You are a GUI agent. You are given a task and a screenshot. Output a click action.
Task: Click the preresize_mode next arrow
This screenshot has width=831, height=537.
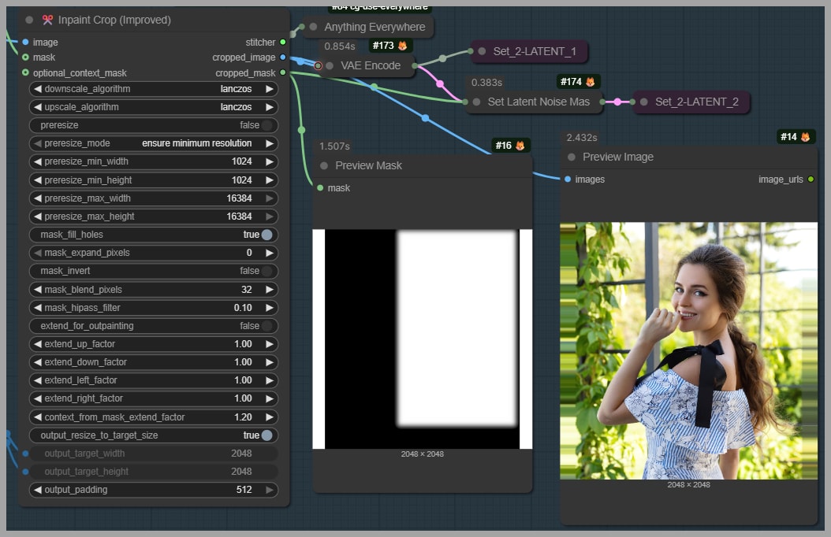click(x=270, y=143)
